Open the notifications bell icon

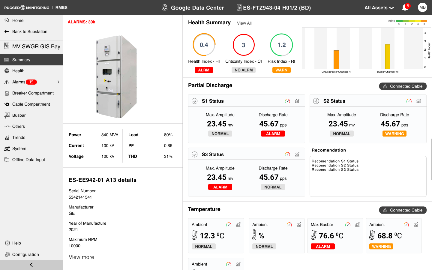405,8
